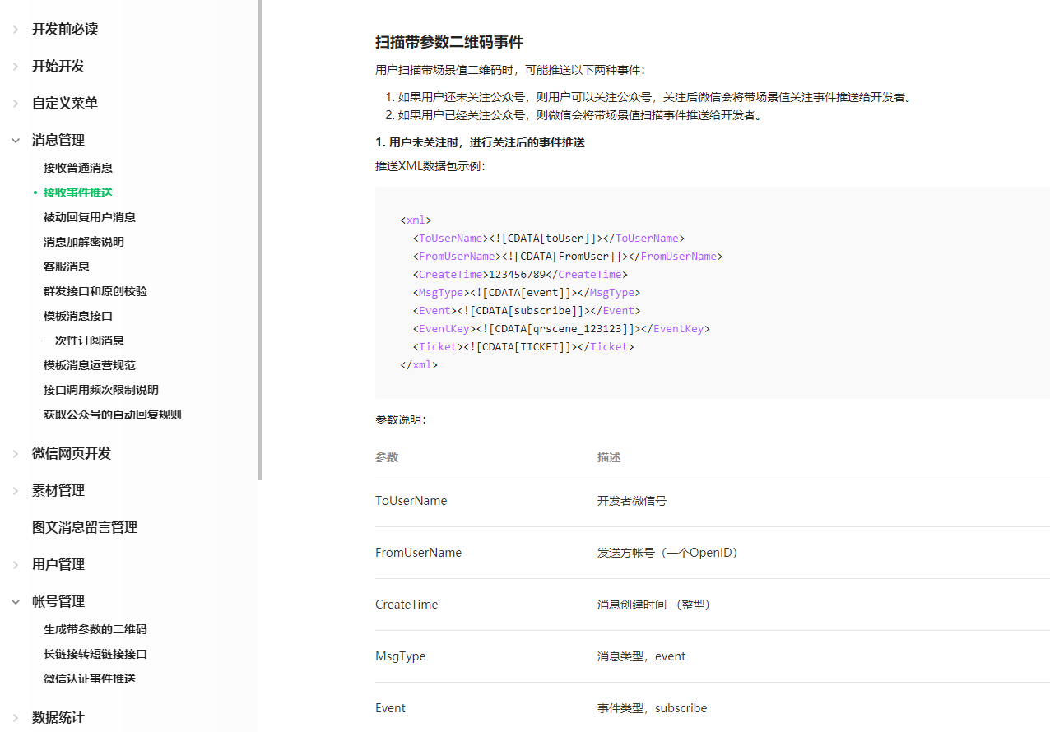This screenshot has height=732, width=1050.
Task: Open 生成带参数的二维码 page
Action: (95, 629)
